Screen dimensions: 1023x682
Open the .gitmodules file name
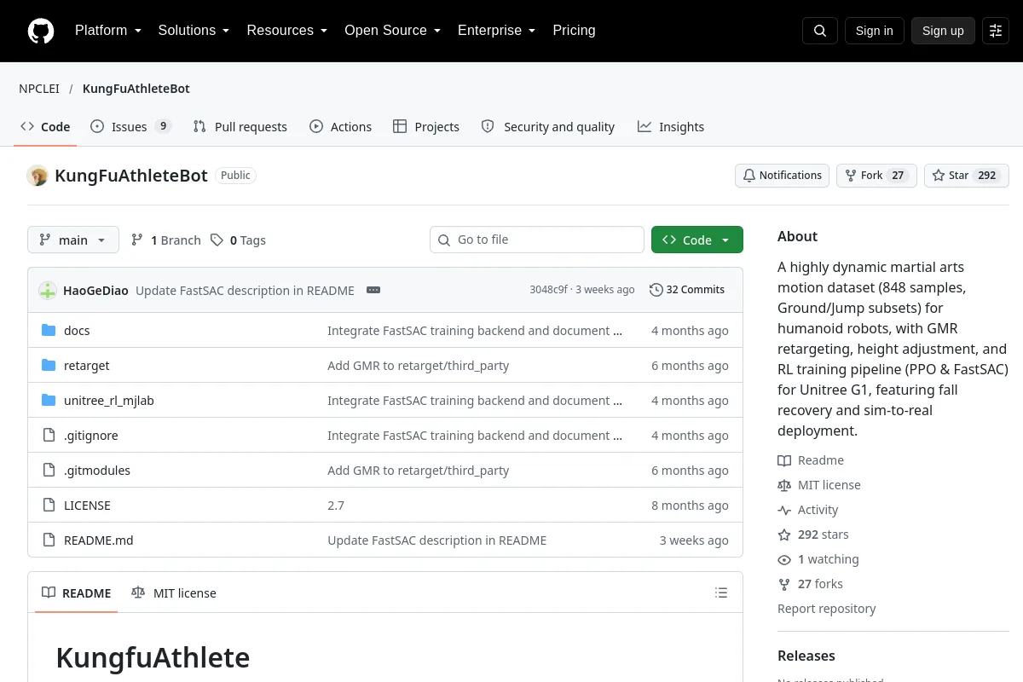(97, 471)
